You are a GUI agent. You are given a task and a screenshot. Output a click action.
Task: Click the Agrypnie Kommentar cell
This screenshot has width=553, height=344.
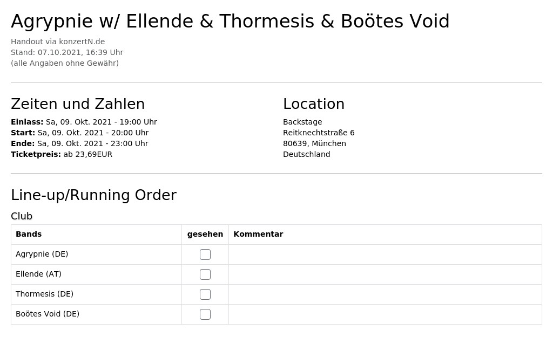385,254
